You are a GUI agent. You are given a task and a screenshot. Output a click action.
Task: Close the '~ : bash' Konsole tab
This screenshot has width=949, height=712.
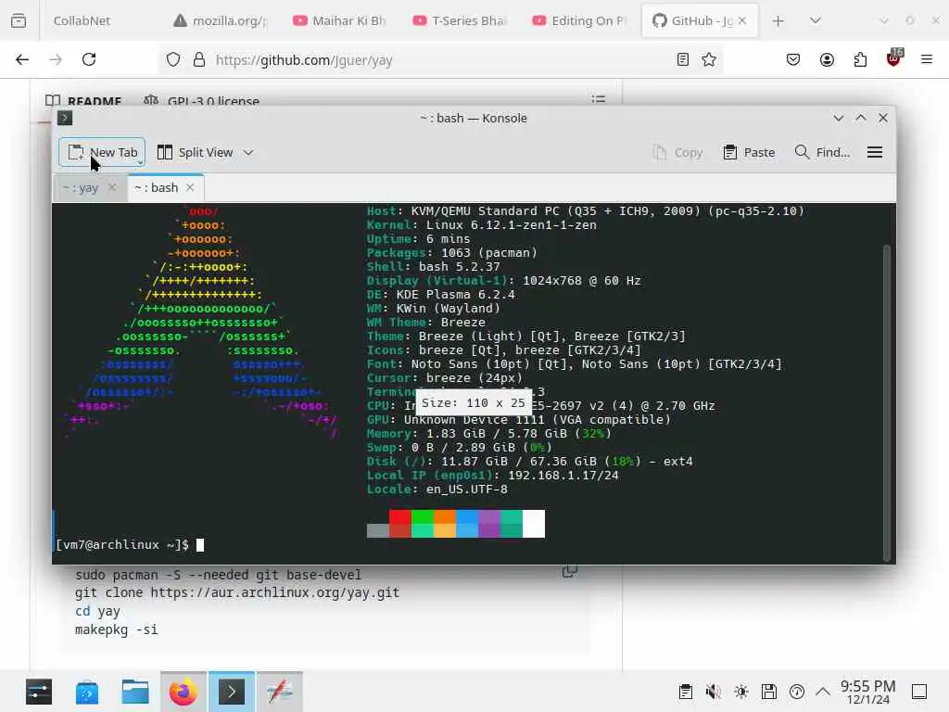pos(190,187)
